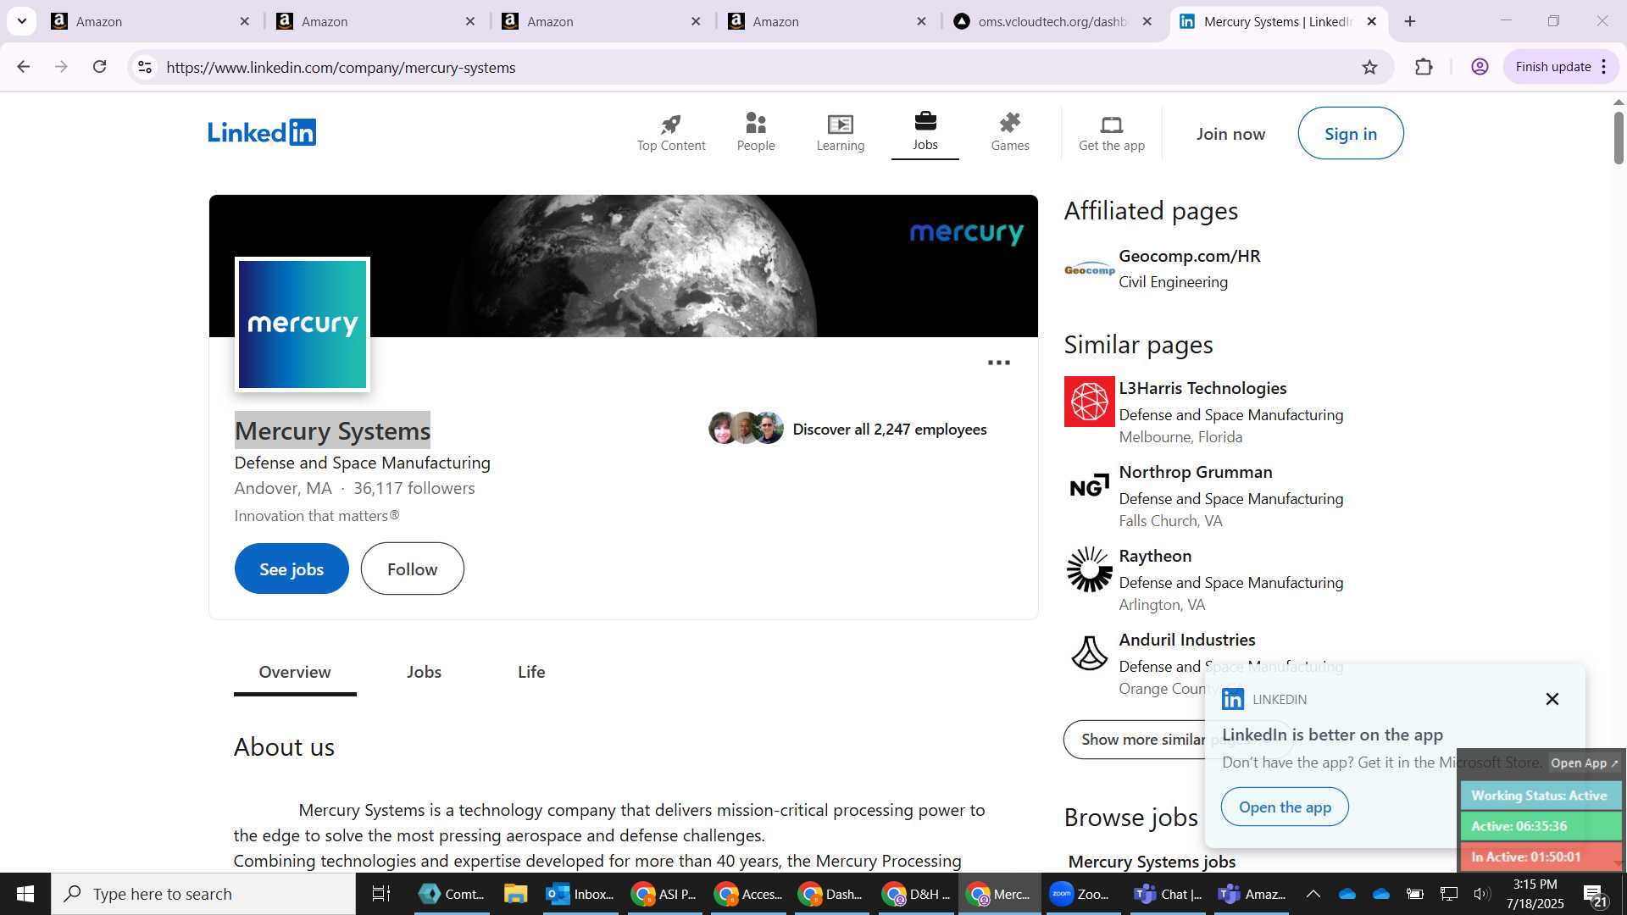
Task: Open the People navigation icon
Action: 756,133
